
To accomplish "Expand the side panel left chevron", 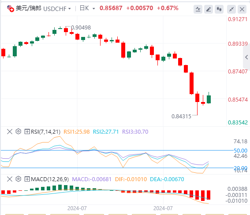I will (x=246, y=57).
